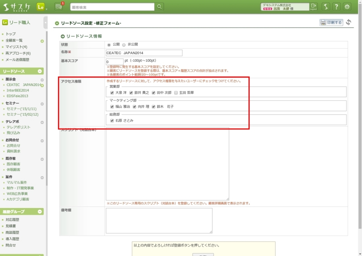Click the refresh arrows icon
The height and width of the screenshot is (256, 362).
[x=349, y=22]
